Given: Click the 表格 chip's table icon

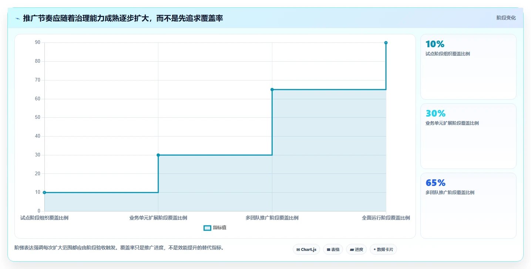Looking at the screenshot, I should [x=329, y=250].
